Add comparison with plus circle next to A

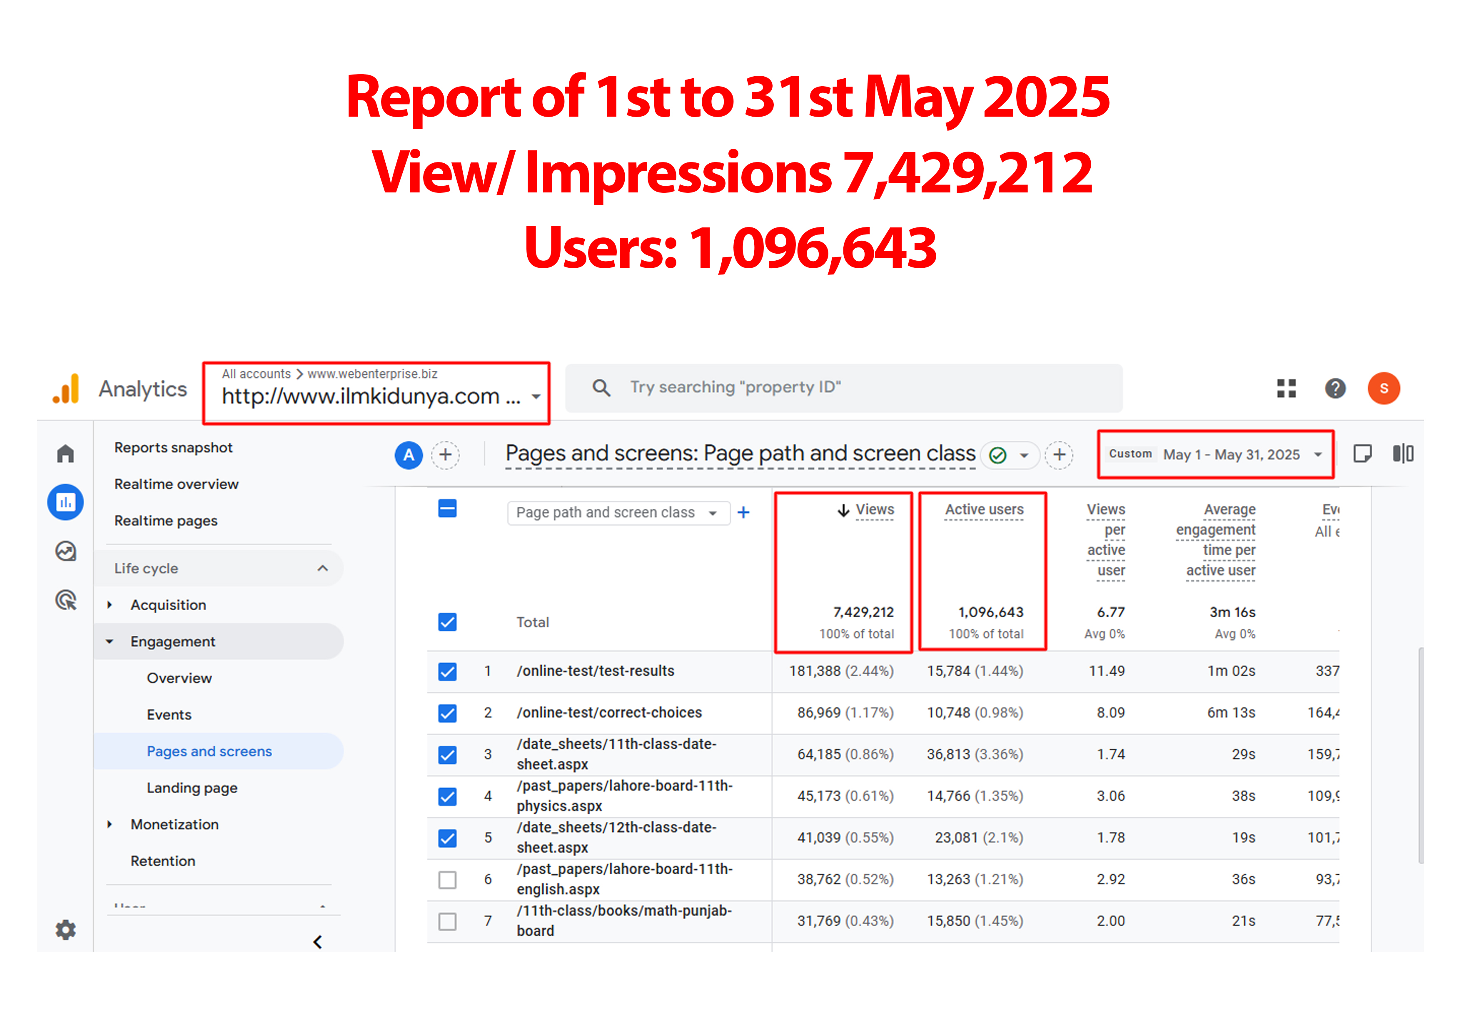(446, 454)
